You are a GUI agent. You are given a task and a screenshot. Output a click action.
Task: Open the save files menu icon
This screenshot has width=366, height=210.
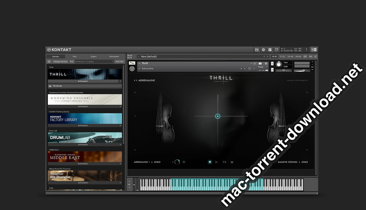pyautogui.click(x=257, y=50)
